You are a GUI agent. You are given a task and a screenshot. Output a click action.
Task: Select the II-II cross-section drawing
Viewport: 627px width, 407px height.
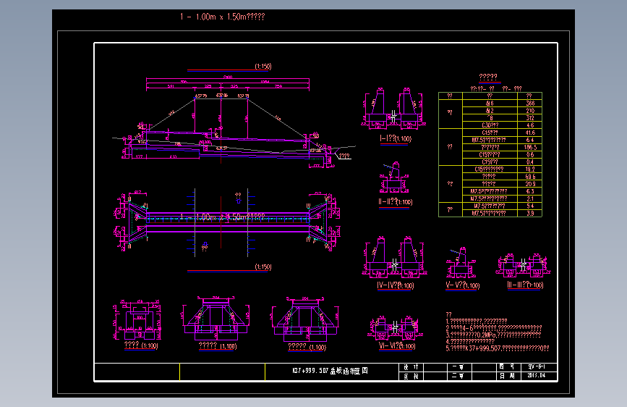tap(394, 177)
